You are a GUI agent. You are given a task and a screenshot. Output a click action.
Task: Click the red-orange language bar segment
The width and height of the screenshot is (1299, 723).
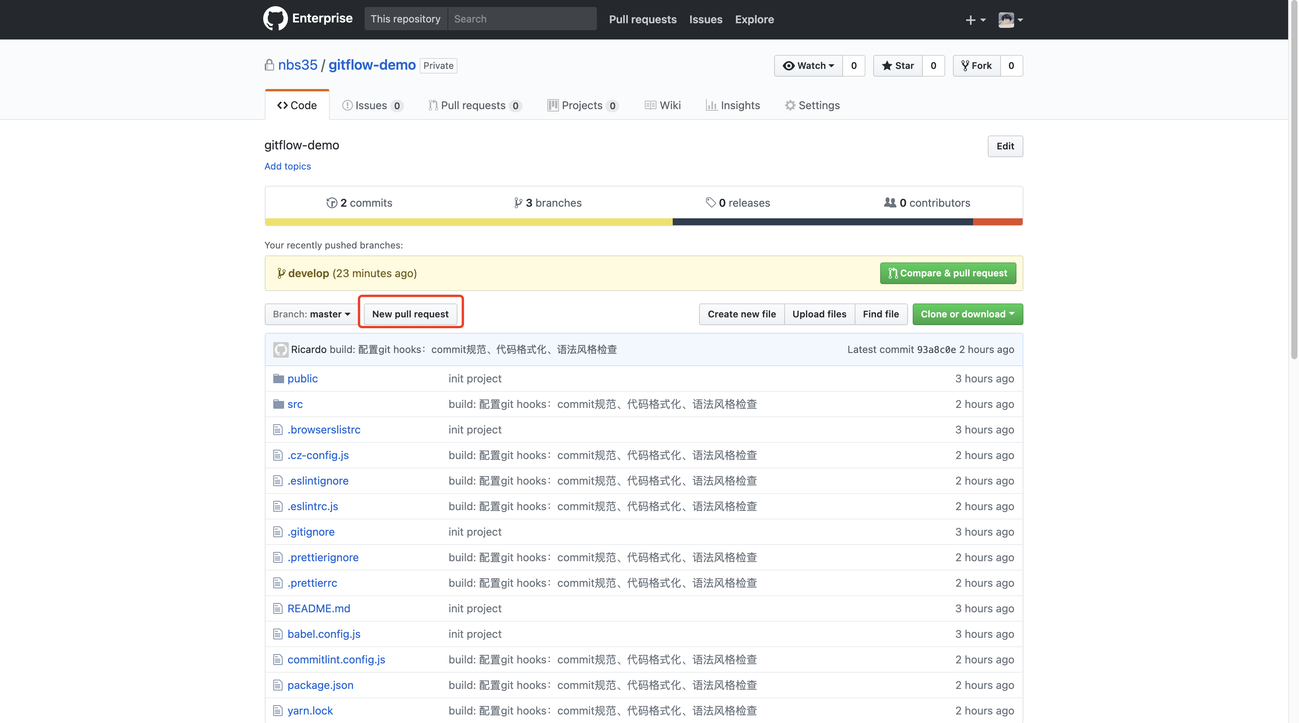[997, 222]
